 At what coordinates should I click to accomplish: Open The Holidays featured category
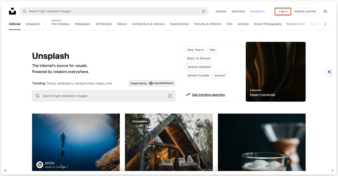(x=60, y=24)
